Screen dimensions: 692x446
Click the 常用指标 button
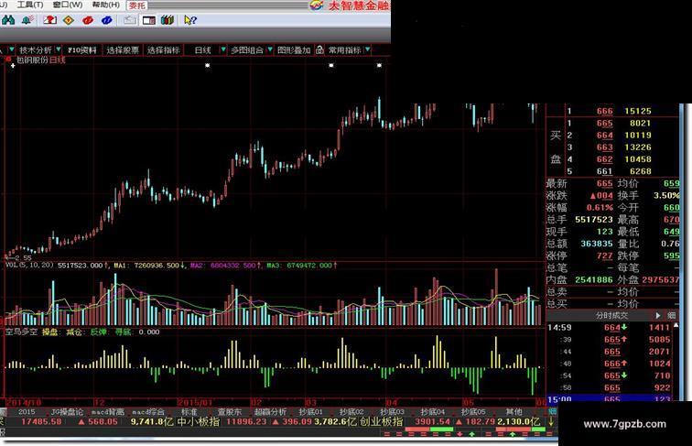pos(345,49)
